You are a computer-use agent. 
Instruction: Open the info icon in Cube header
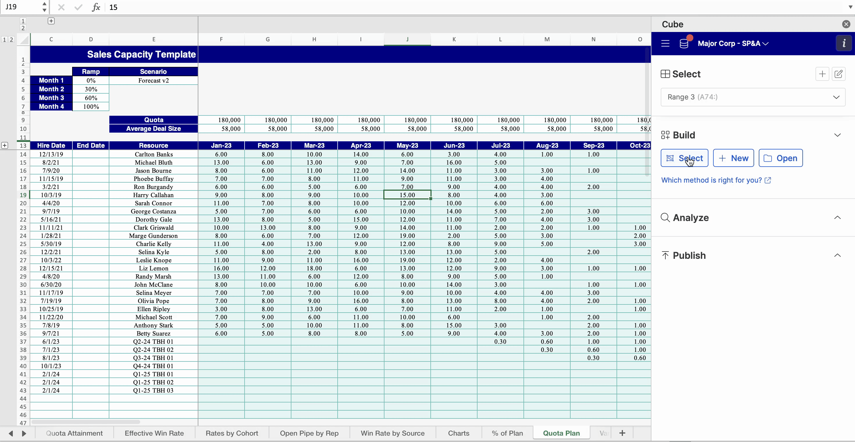point(844,43)
